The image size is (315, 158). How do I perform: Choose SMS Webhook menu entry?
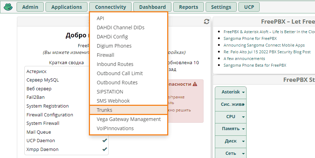pyautogui.click(x=128, y=101)
